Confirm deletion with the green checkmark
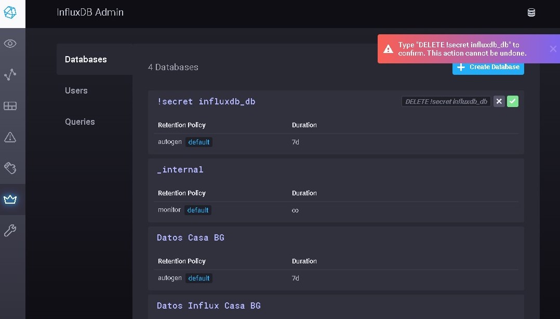560x319 pixels. coord(513,101)
